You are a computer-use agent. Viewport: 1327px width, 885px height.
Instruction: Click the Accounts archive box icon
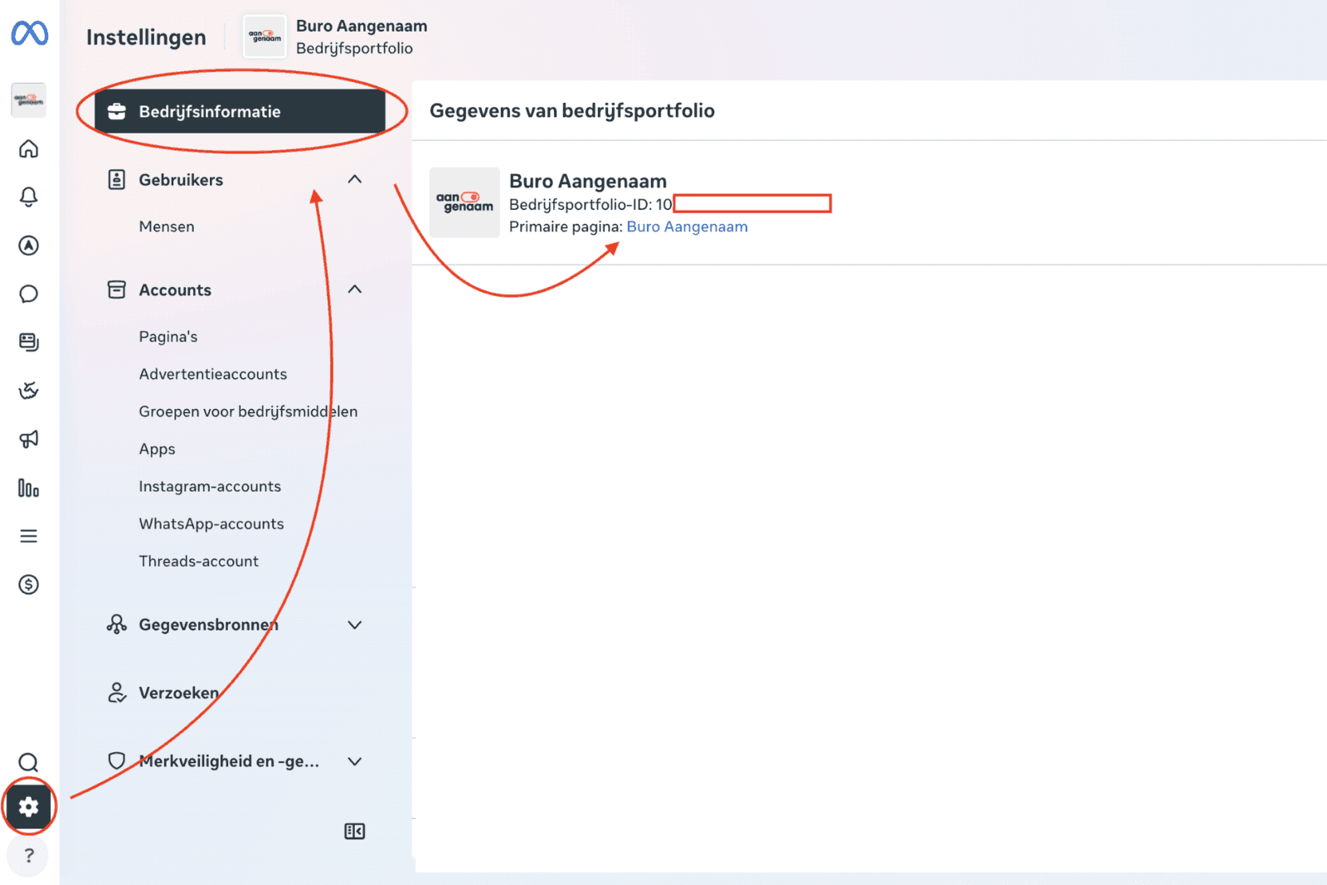(x=117, y=289)
